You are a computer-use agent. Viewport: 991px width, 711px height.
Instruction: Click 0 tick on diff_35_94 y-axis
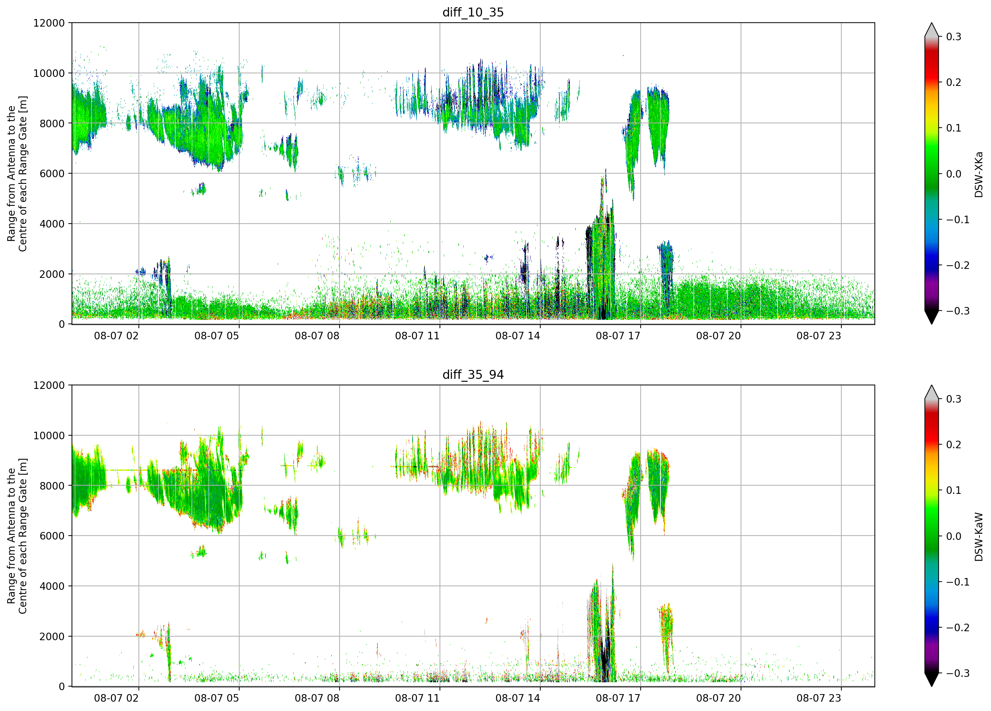pos(62,687)
